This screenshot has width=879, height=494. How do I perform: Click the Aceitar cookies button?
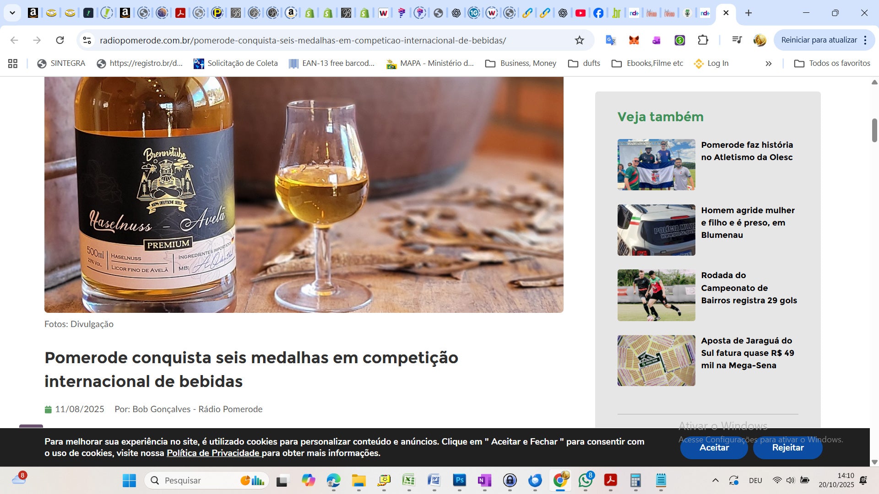(x=714, y=448)
